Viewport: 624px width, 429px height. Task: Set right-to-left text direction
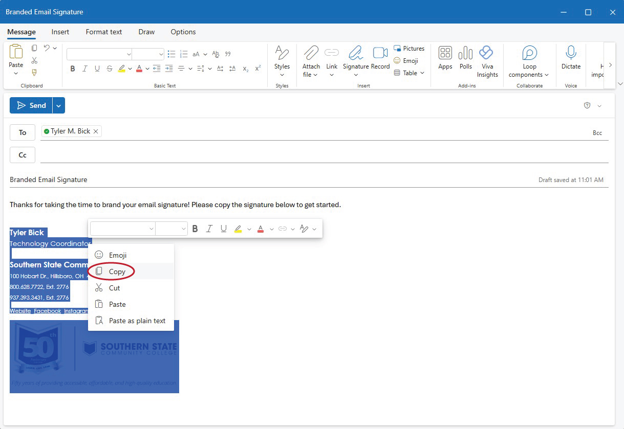pos(232,69)
